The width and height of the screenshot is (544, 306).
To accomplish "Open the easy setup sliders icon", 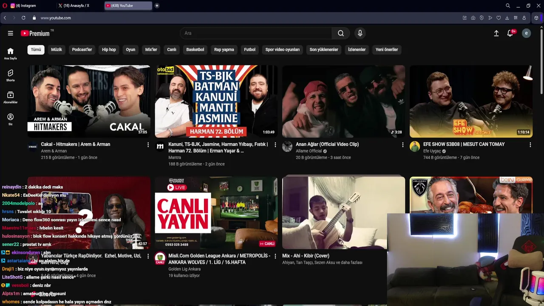I will [x=516, y=18].
